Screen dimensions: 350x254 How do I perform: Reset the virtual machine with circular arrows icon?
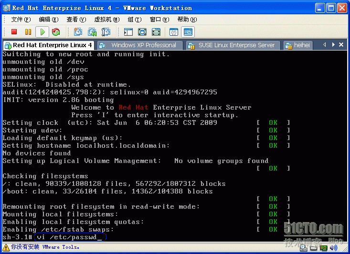click(56, 32)
